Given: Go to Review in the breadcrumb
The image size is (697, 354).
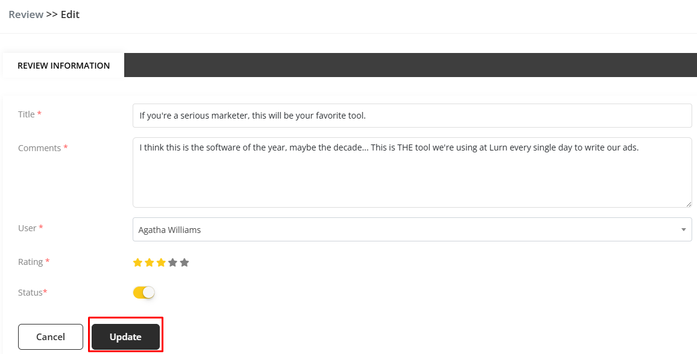Looking at the screenshot, I should (x=25, y=14).
